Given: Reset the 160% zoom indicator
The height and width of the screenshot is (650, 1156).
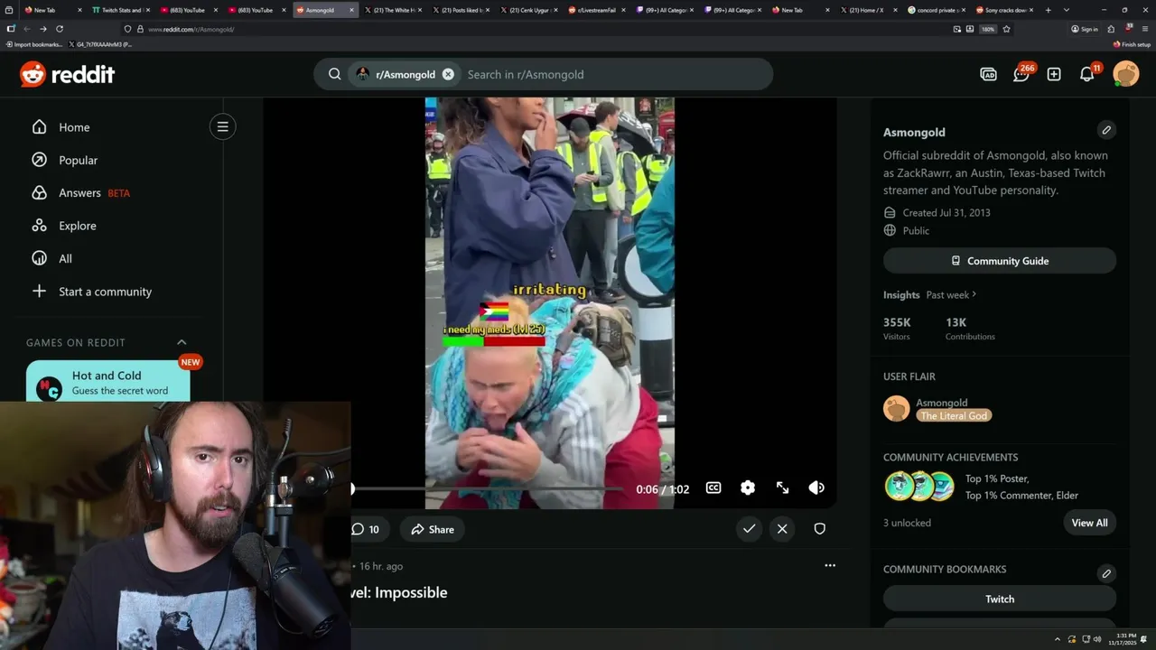Looking at the screenshot, I should point(988,29).
